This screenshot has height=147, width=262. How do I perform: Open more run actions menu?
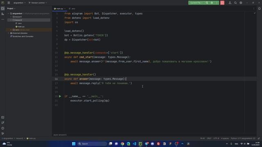(217, 3)
